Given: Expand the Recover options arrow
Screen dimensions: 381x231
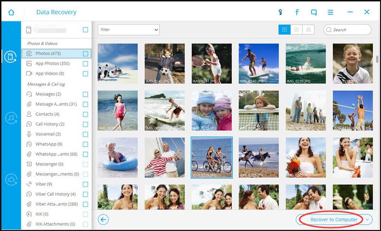Looking at the screenshot, I should 367,220.
